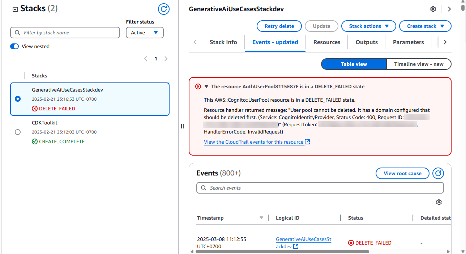Open stack detail settings gear beside the stack title
466x254 pixels.
pos(433,9)
